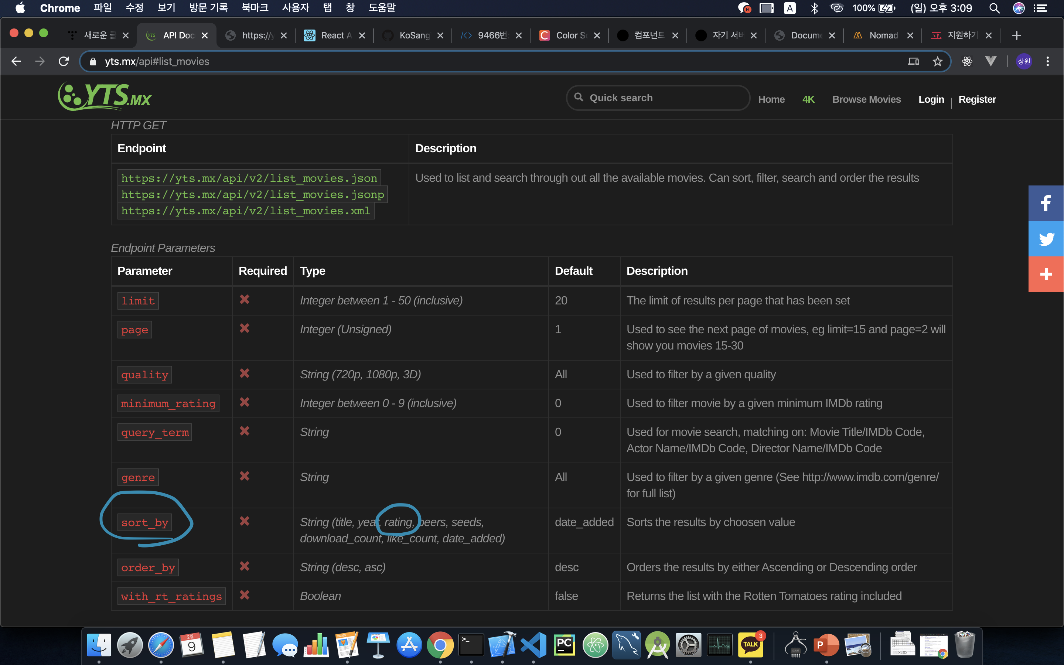Open the 북마크 menu in menu bar

(255, 8)
